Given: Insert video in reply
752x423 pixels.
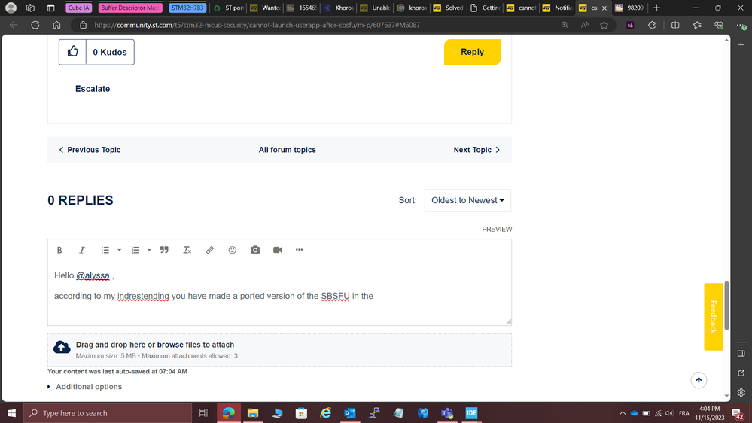Looking at the screenshot, I should pos(278,250).
